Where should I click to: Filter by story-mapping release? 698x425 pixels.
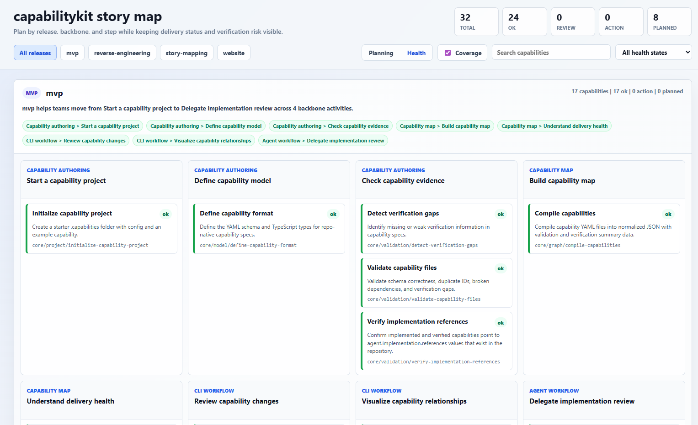point(186,53)
